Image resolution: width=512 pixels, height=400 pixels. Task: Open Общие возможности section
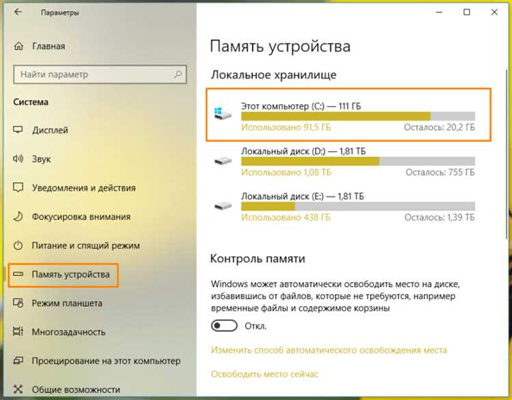pyautogui.click(x=76, y=390)
